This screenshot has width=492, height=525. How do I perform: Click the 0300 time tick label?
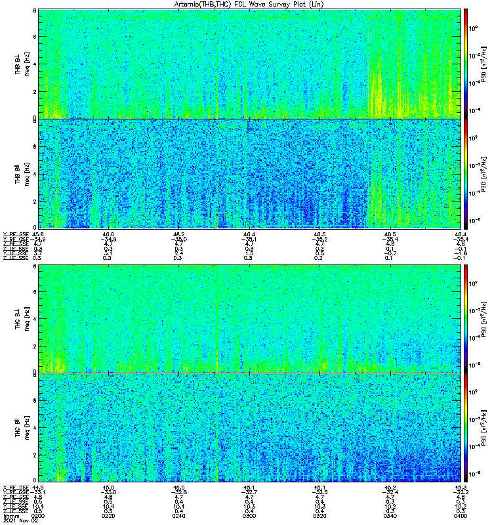pos(249,516)
